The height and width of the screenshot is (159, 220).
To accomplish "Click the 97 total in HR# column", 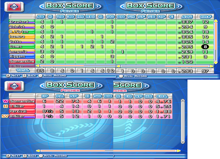I will [205, 71].
